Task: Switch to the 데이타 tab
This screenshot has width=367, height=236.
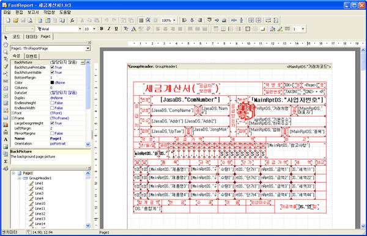Action: click(x=31, y=37)
